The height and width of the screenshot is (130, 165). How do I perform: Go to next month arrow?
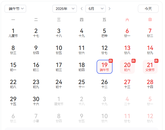(109, 9)
